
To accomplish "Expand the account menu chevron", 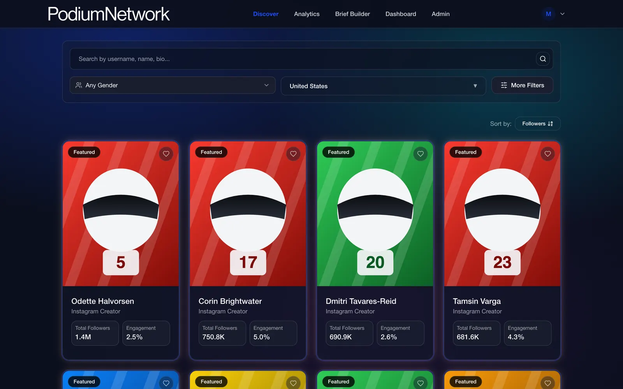I will point(562,14).
